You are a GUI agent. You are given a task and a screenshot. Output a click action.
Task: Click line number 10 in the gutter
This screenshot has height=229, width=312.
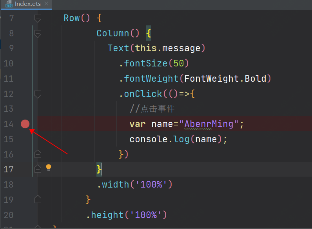tap(8, 63)
